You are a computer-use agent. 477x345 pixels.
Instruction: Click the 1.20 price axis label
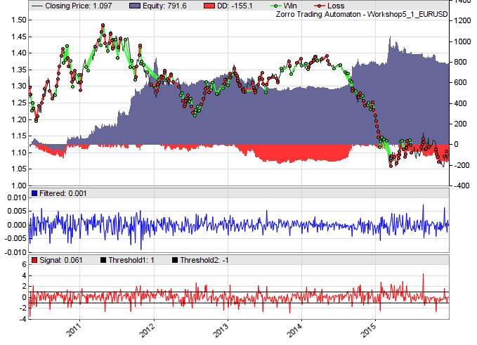(19, 119)
